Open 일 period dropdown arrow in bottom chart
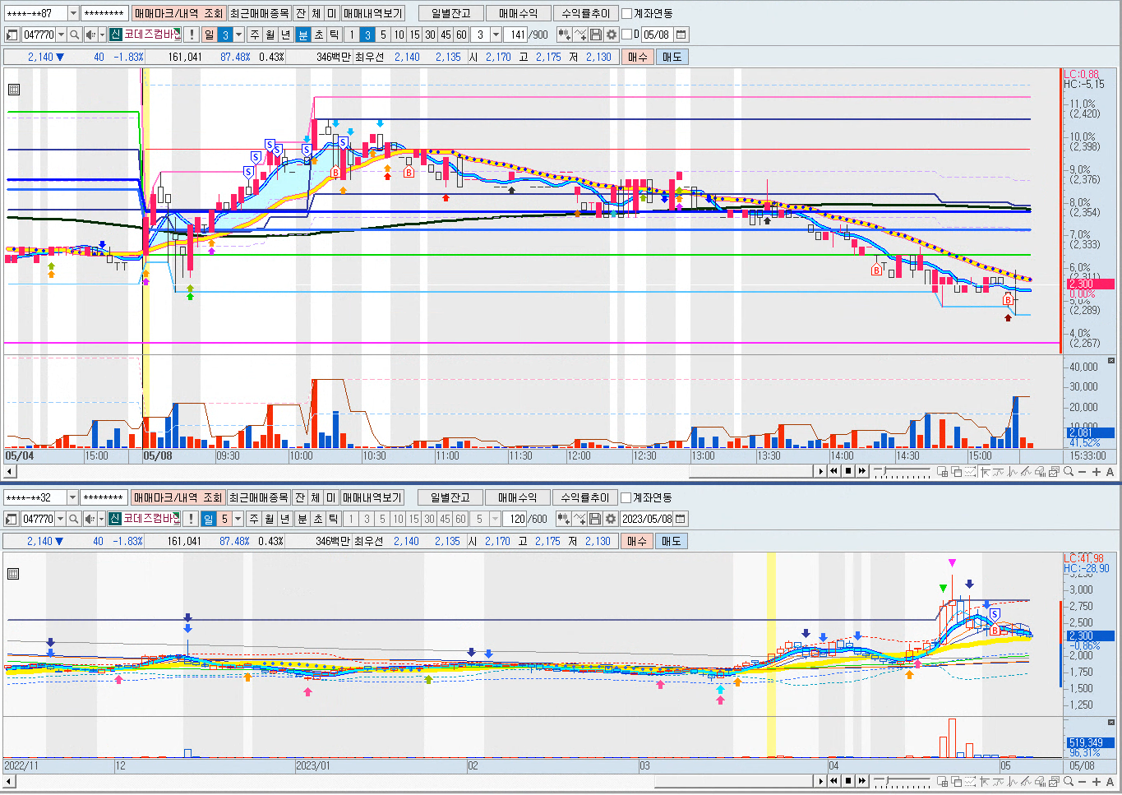 [238, 519]
